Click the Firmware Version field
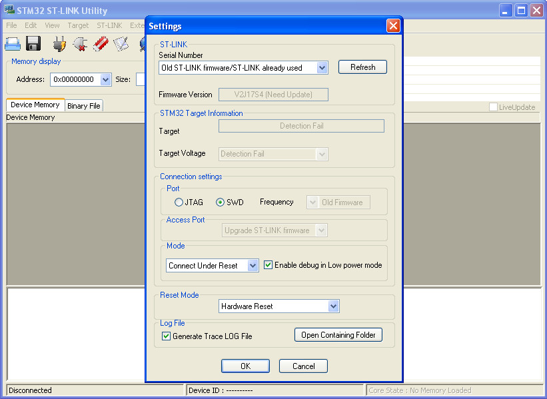This screenshot has width=547, height=399. click(x=273, y=95)
